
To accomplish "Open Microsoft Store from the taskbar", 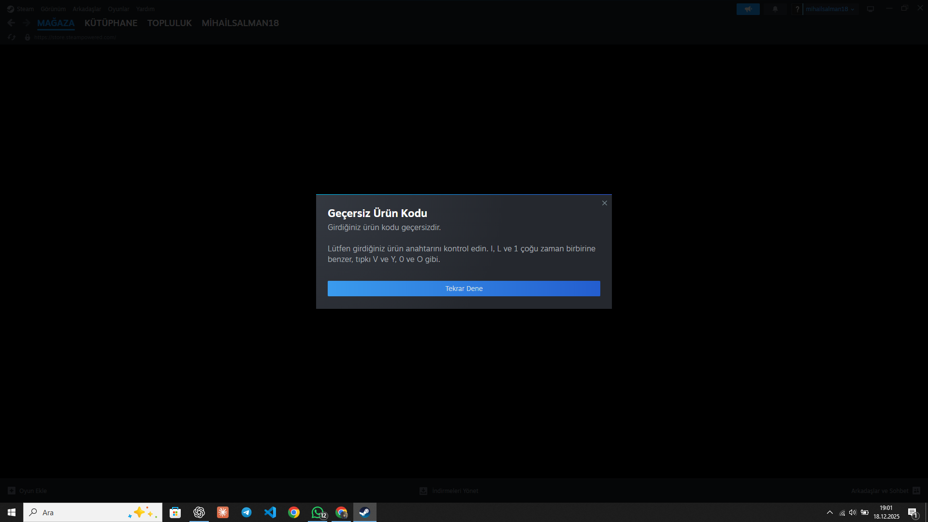I will [x=175, y=512].
